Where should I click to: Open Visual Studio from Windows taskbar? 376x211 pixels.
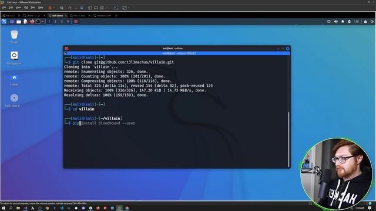coord(25,208)
